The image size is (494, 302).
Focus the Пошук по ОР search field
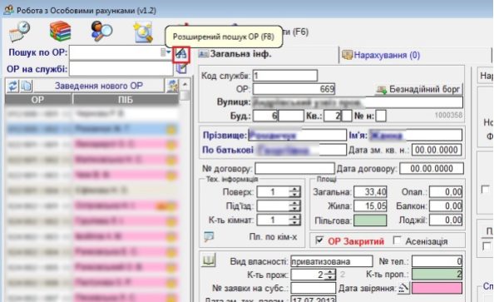pyautogui.click(x=121, y=52)
